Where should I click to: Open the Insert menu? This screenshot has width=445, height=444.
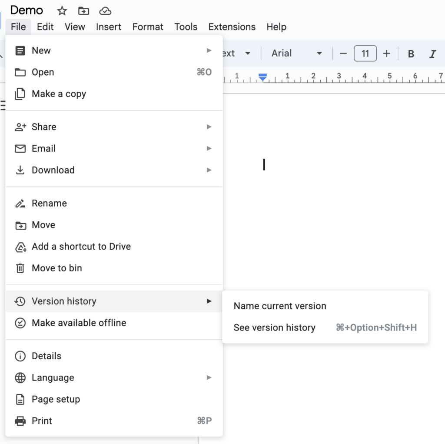coord(109,27)
